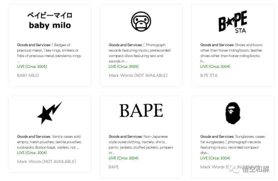Open the Badges of precious metal description
The height and width of the screenshot is (181, 278).
pyautogui.click(x=49, y=53)
